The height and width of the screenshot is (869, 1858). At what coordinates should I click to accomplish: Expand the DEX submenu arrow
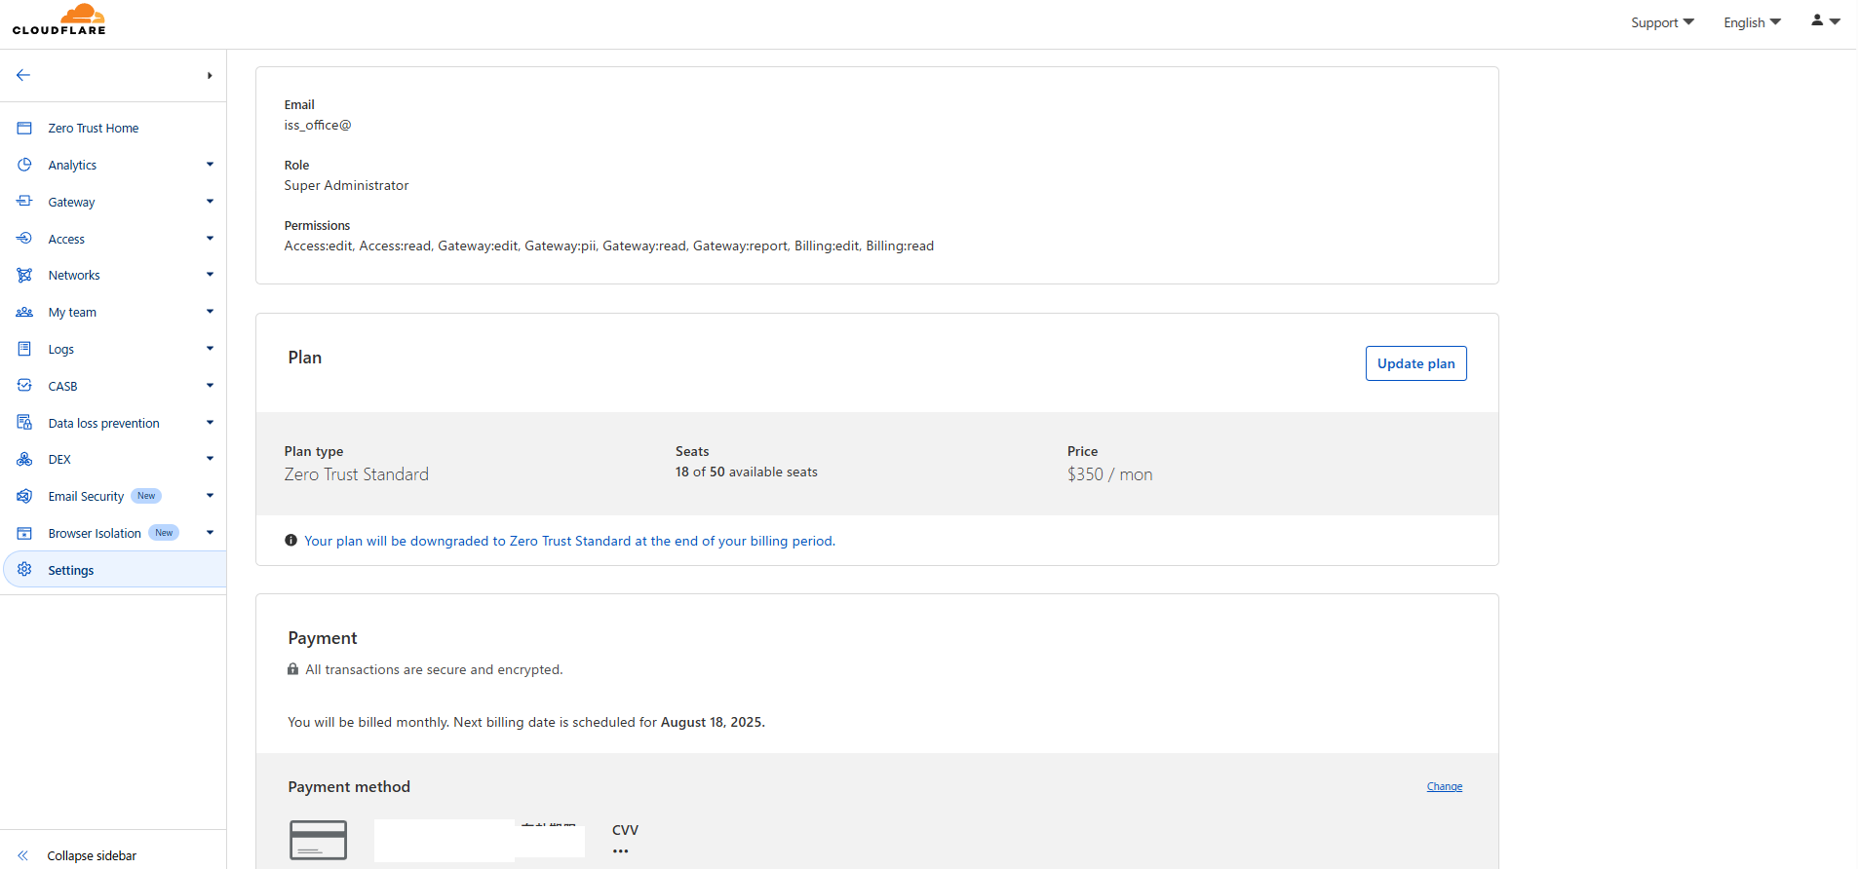(x=210, y=459)
